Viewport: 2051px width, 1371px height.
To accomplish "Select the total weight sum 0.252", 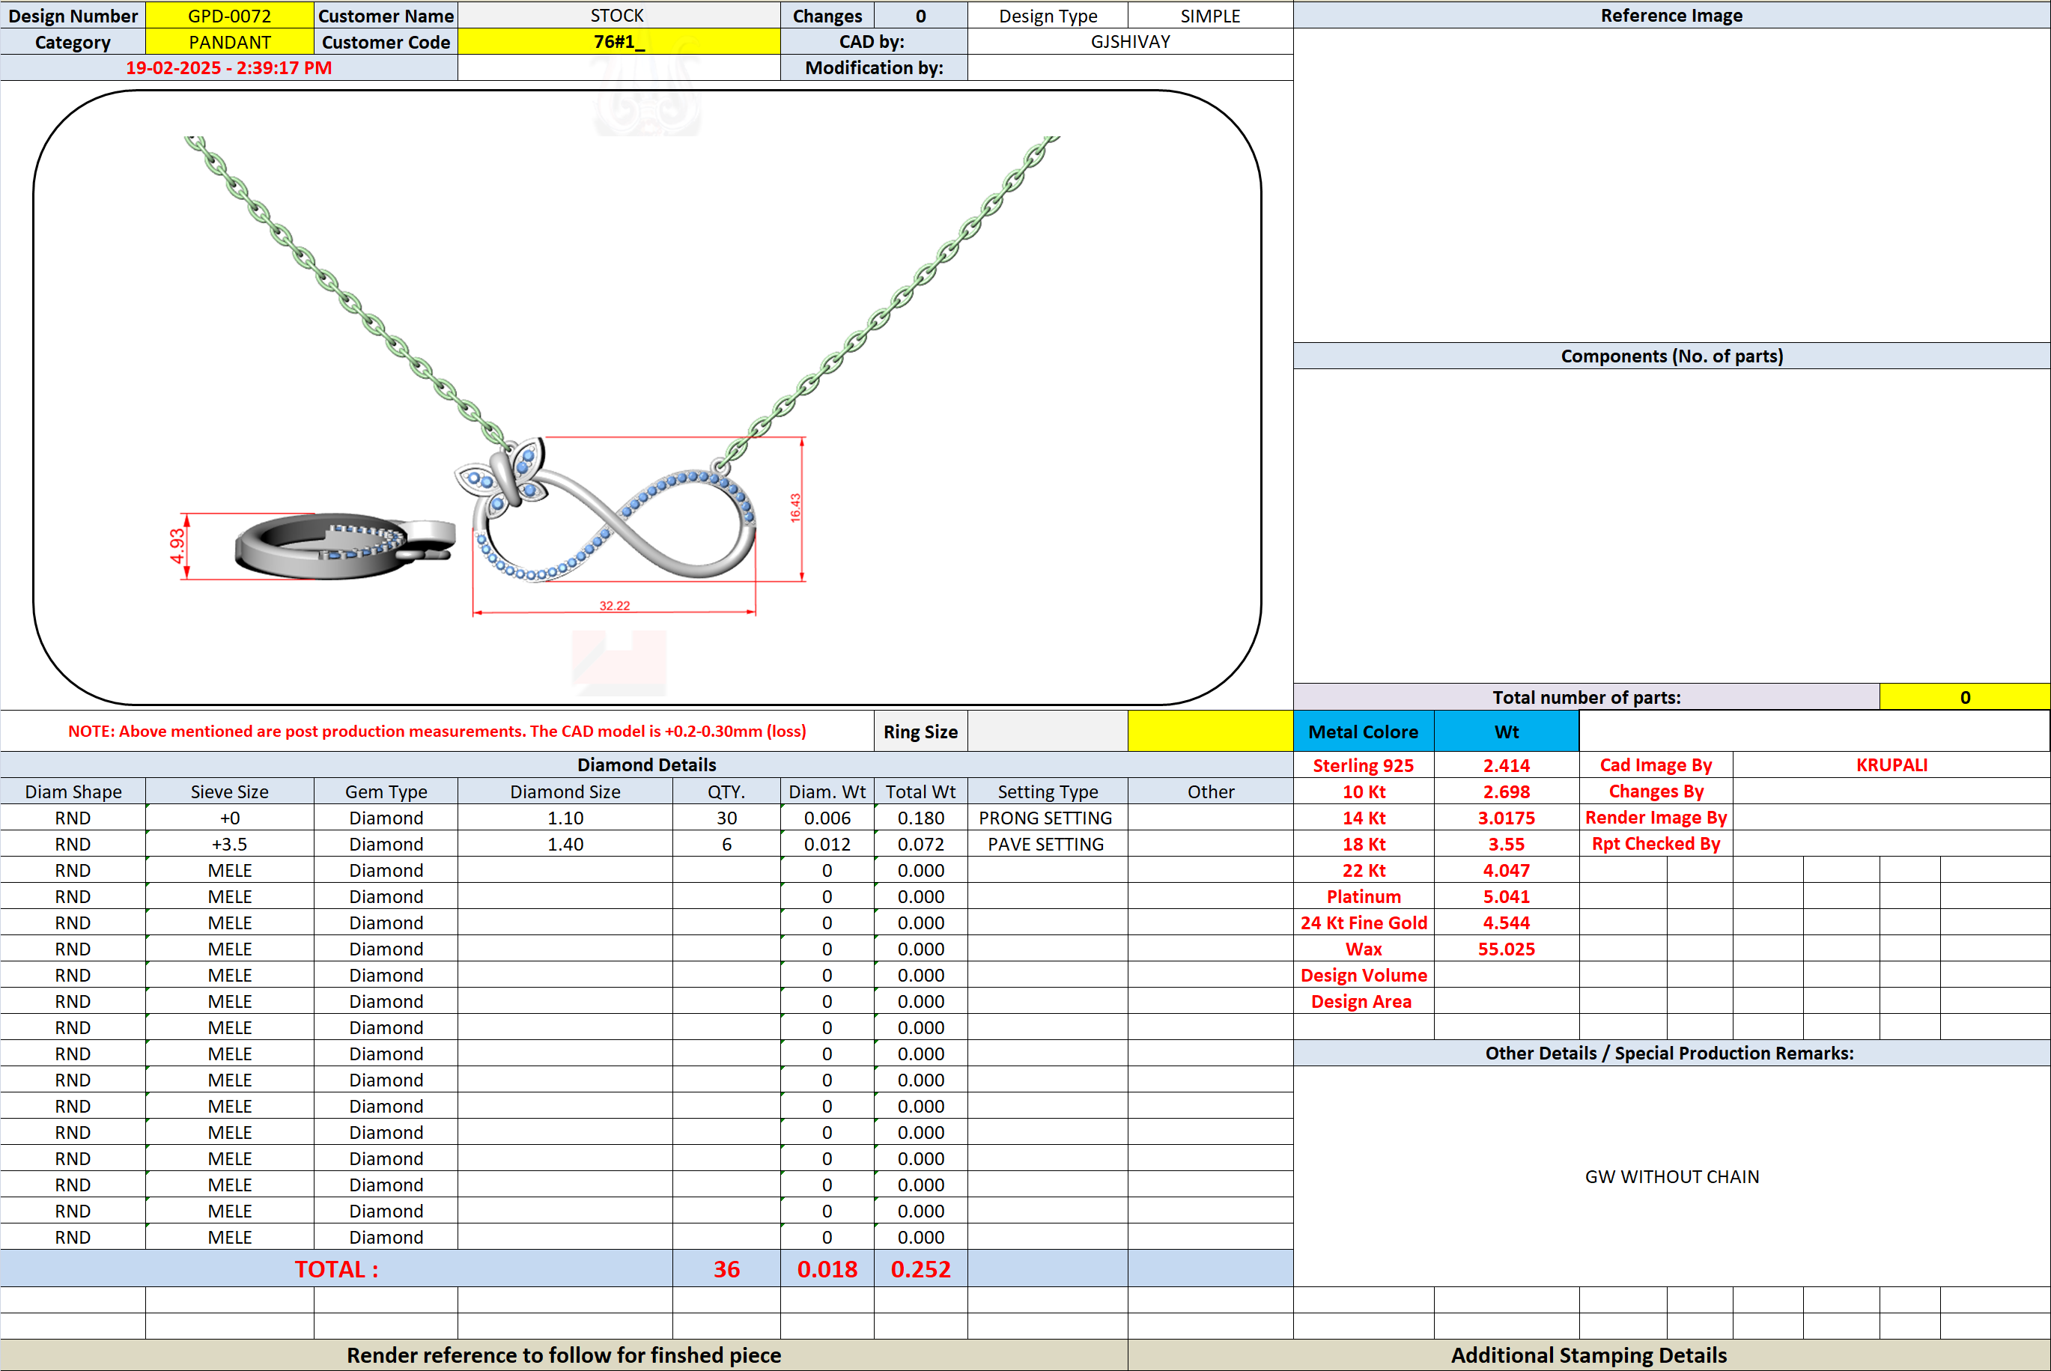I will click(x=920, y=1268).
